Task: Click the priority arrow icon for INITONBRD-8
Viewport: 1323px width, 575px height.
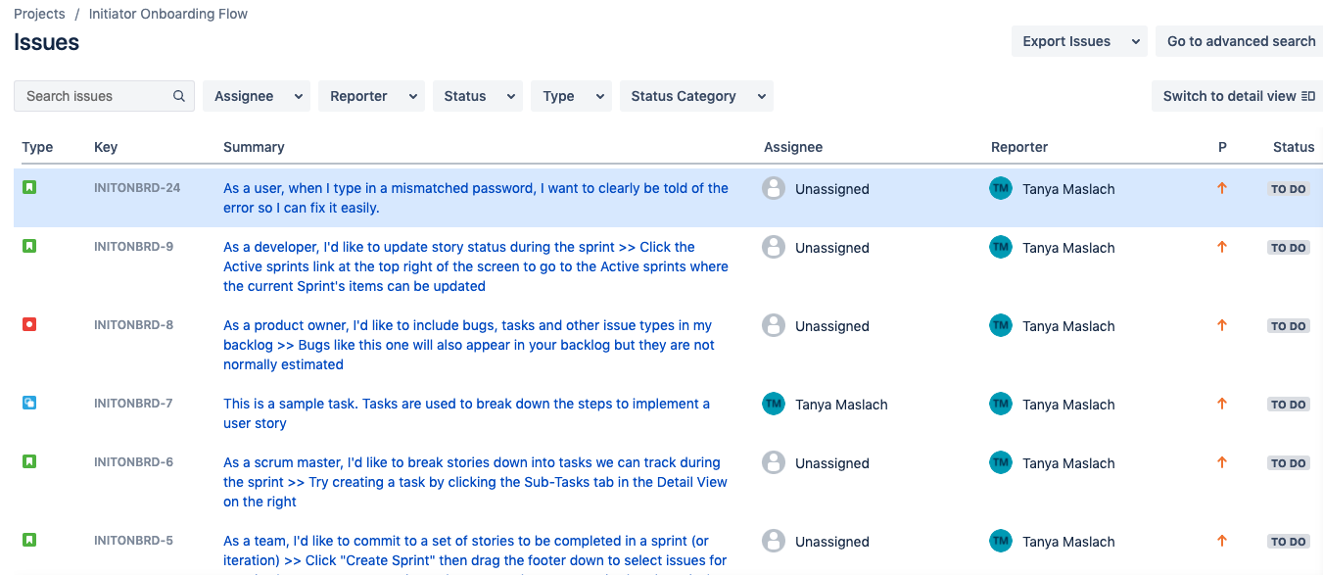Action: (1222, 325)
